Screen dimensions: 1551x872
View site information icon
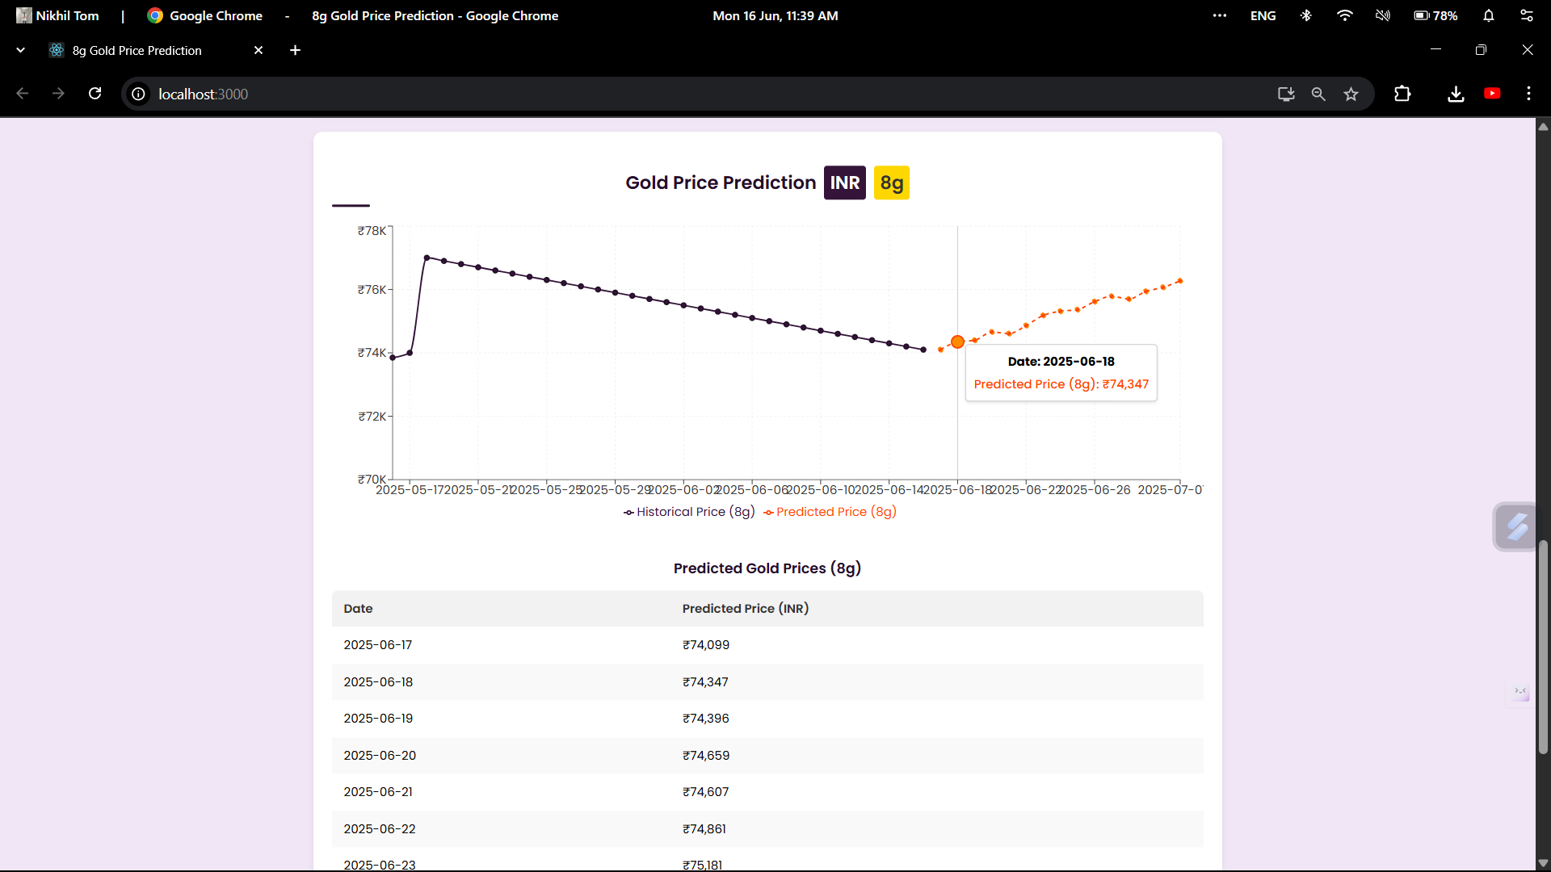(x=139, y=94)
